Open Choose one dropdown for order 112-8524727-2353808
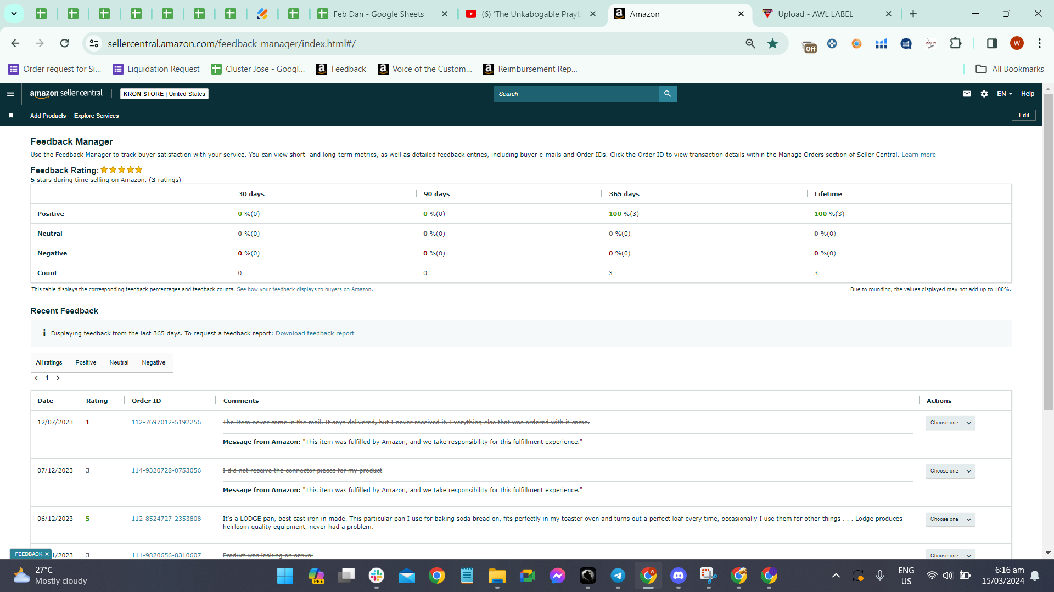1054x592 pixels. (950, 519)
